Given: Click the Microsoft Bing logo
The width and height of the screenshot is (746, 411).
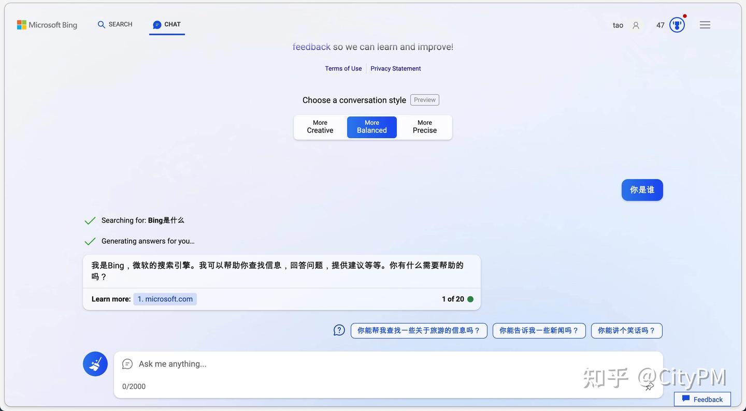Looking at the screenshot, I should [47, 24].
